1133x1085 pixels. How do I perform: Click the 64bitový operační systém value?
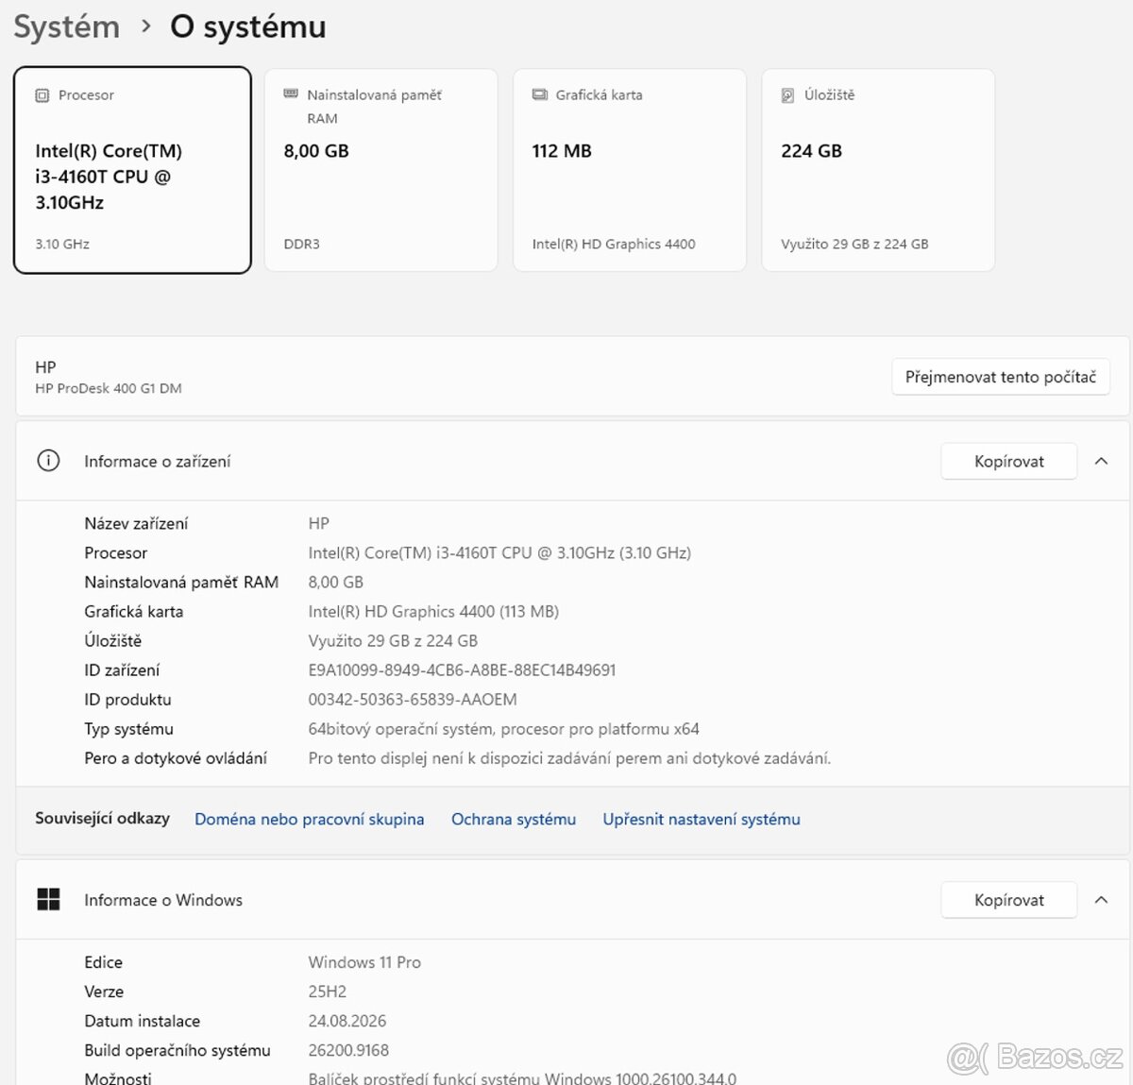click(504, 728)
